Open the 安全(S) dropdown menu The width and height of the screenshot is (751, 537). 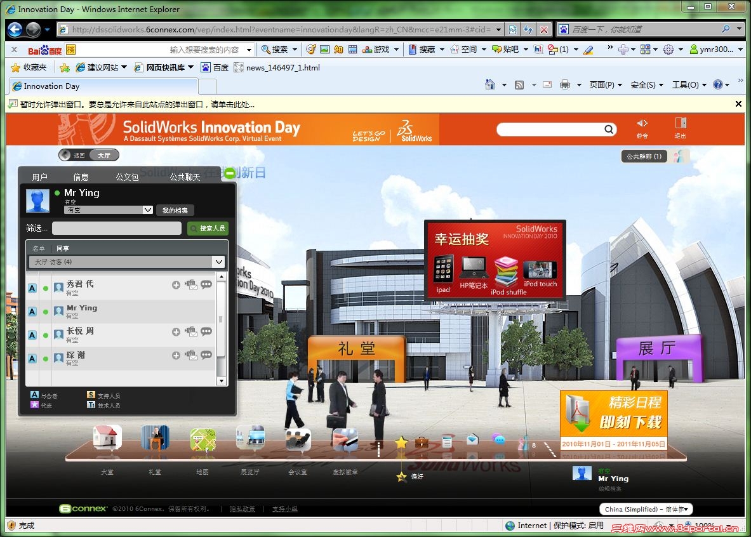[647, 85]
